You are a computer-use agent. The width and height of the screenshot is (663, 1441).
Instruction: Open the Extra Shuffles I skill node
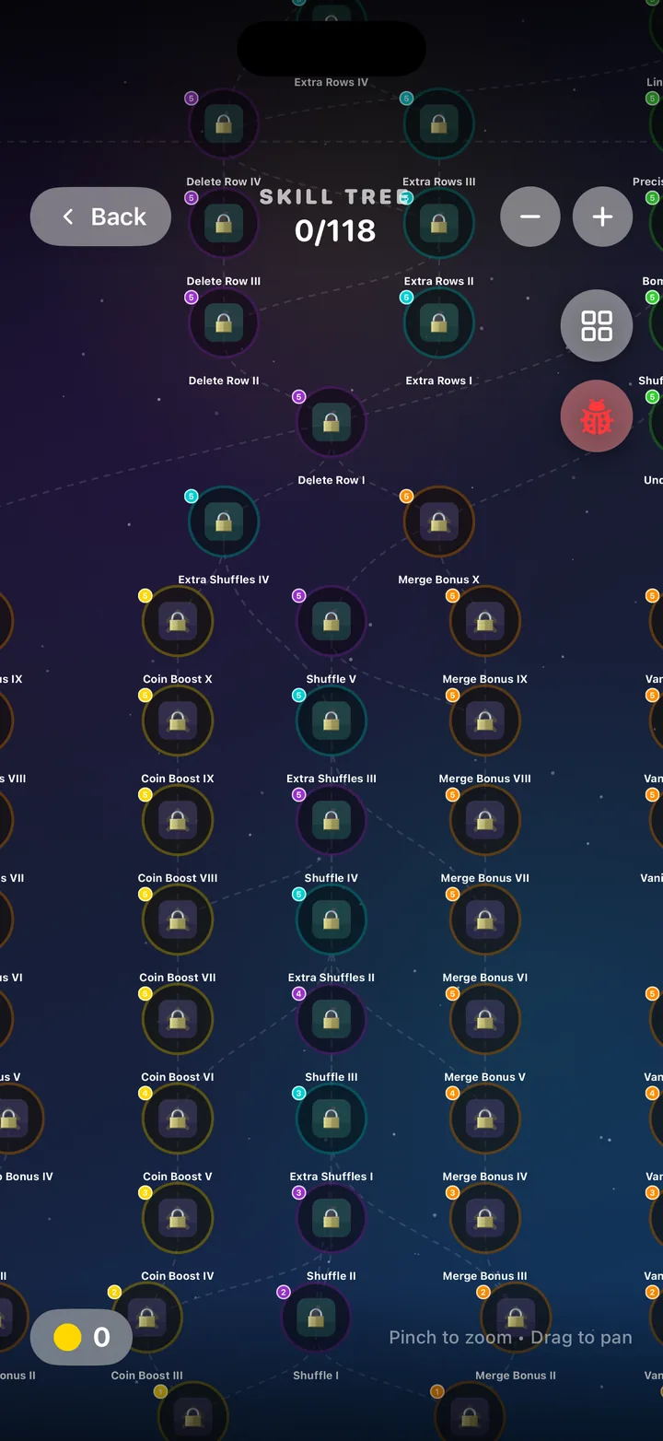pyautogui.click(x=331, y=1119)
